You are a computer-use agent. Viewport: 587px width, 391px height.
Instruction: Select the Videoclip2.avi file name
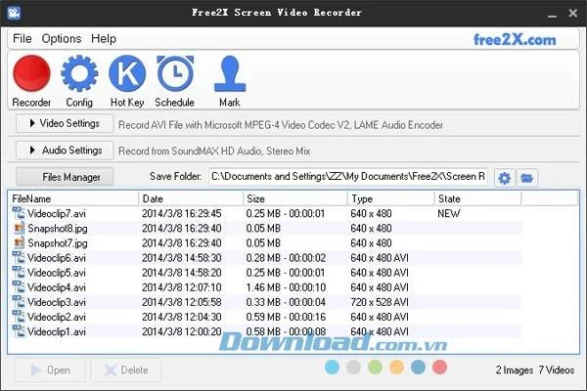(57, 317)
